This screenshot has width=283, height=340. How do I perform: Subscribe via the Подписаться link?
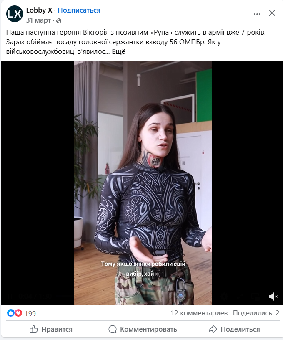coord(79,10)
